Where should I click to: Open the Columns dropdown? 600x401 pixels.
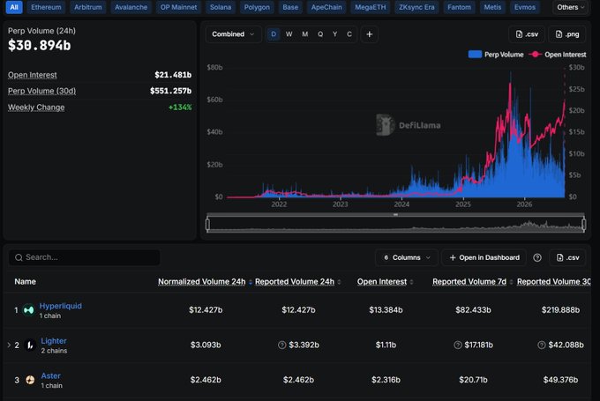407,257
